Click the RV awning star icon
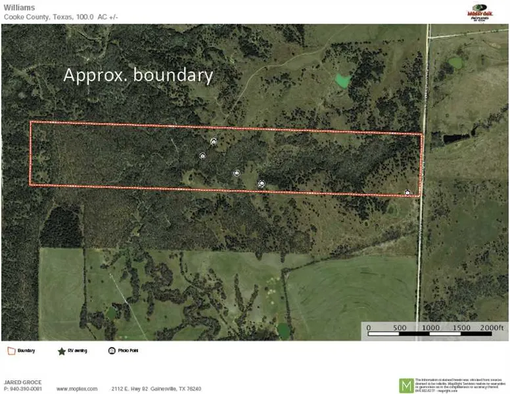The height and width of the screenshot is (394, 510). [62, 351]
